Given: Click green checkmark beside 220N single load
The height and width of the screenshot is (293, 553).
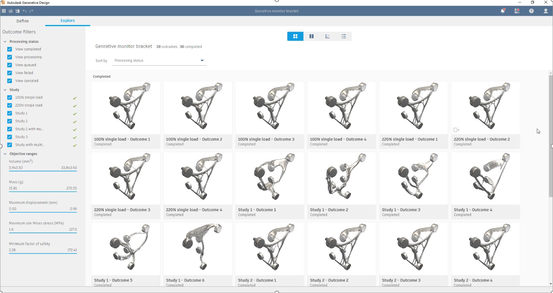Looking at the screenshot, I should coord(75,106).
